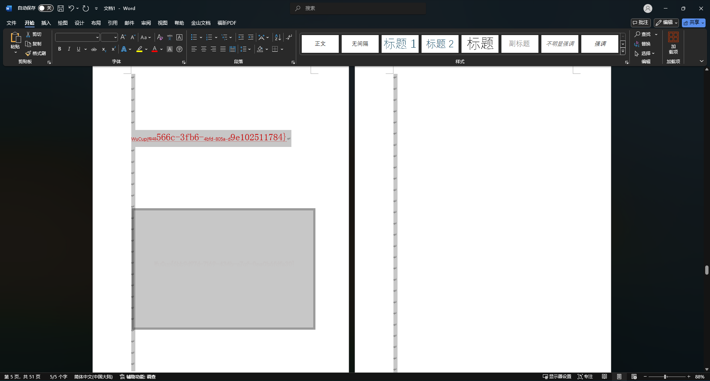The image size is (710, 381).
Task: Open the font name combo box
Action: (77, 37)
